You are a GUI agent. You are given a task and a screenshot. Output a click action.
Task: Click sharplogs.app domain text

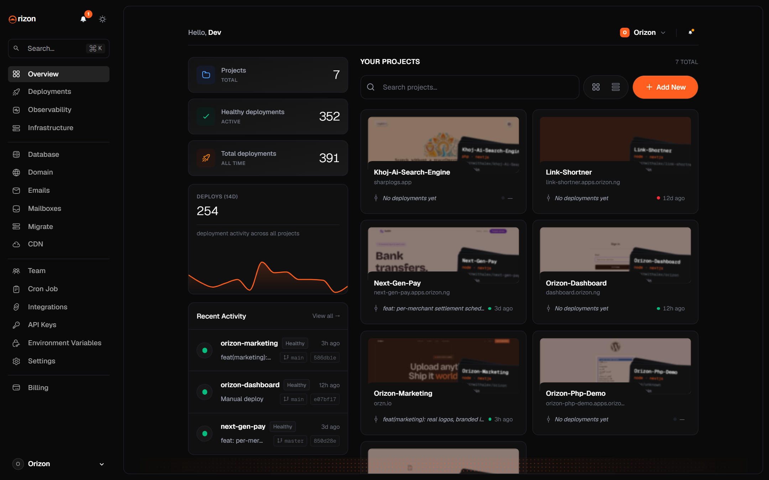(392, 182)
